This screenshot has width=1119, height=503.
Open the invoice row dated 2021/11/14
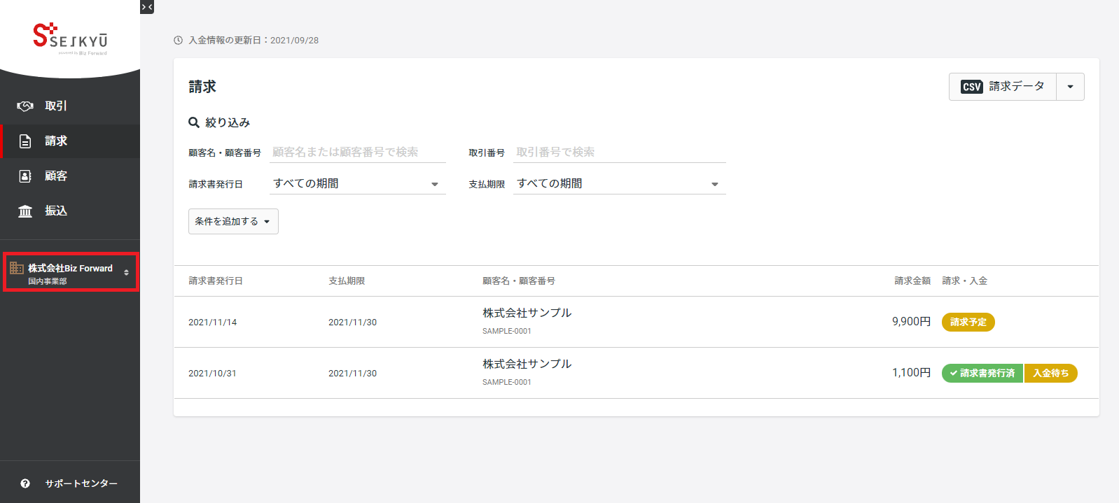tap(636, 322)
